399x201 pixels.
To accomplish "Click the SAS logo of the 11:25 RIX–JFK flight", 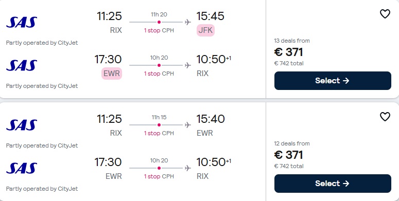I will pos(22,22).
